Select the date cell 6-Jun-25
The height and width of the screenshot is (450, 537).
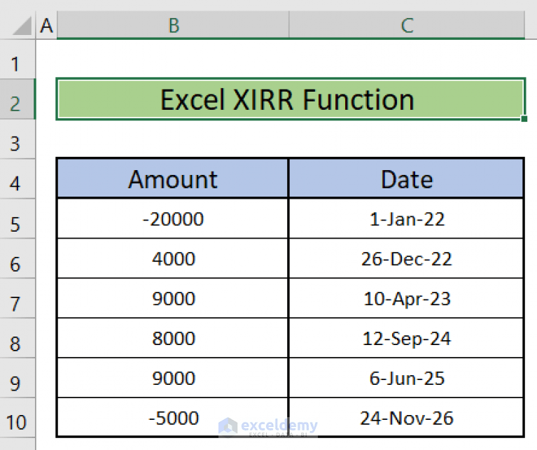[x=407, y=378]
